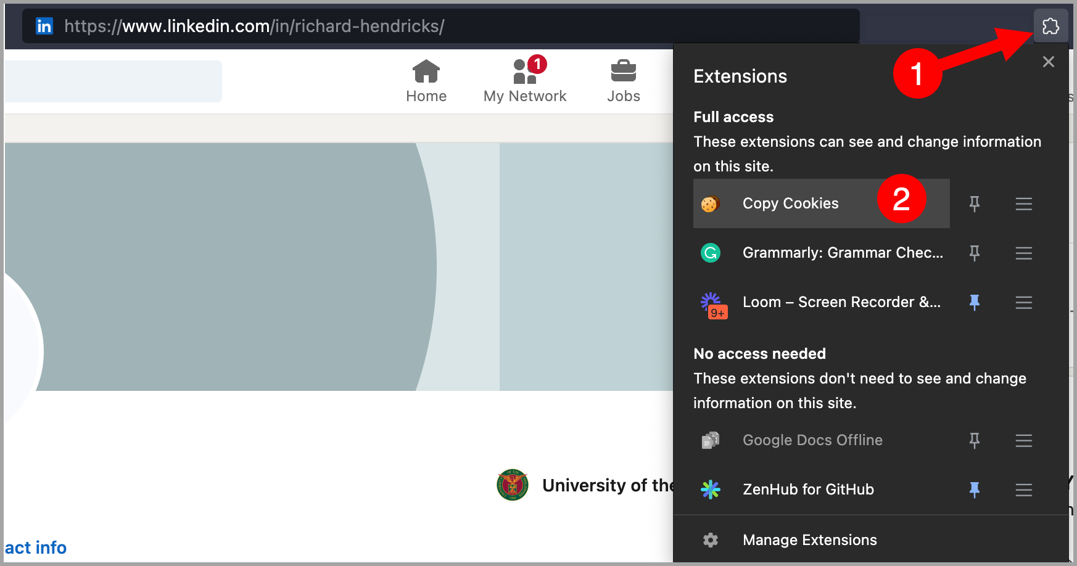This screenshot has width=1077, height=566.
Task: Select Google Docs Offline extension
Action: click(821, 440)
